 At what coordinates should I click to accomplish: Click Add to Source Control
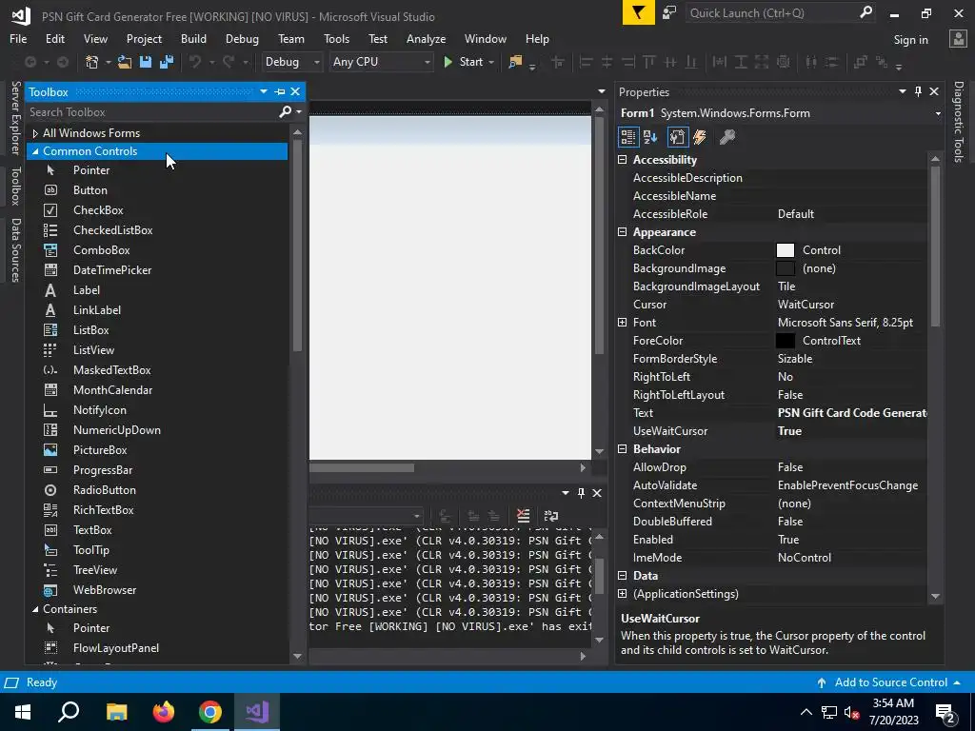coord(890,682)
